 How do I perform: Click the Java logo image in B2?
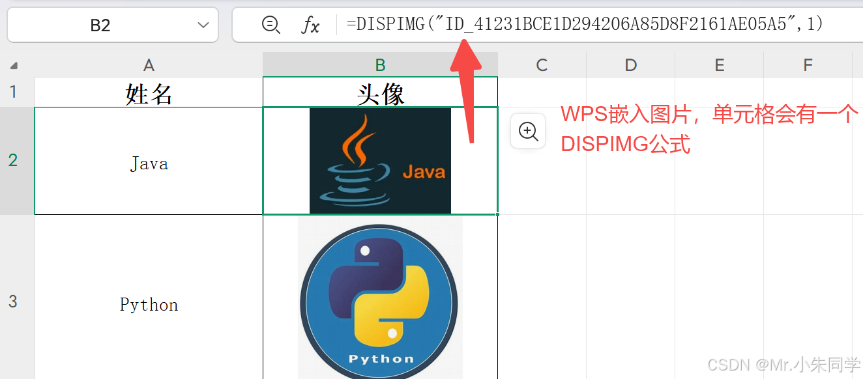point(380,161)
